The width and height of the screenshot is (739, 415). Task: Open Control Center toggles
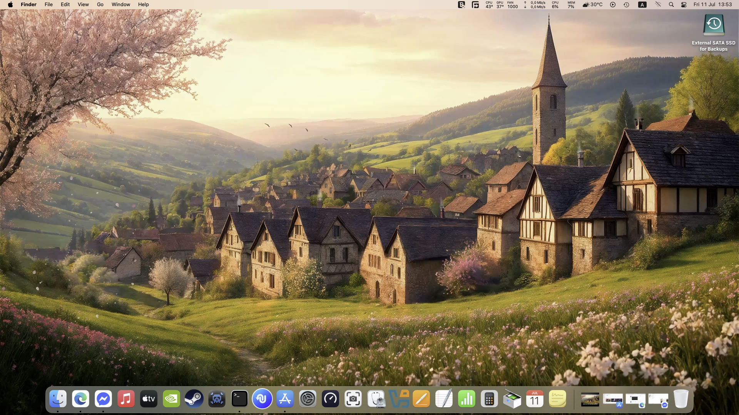684,5
